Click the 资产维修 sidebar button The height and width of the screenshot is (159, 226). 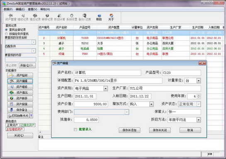tap(20, 87)
